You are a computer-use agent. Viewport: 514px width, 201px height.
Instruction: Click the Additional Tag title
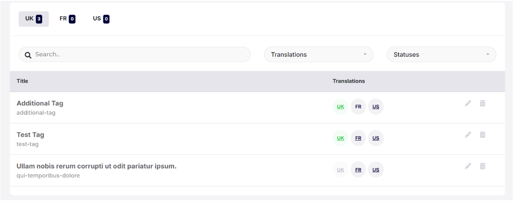click(x=40, y=103)
